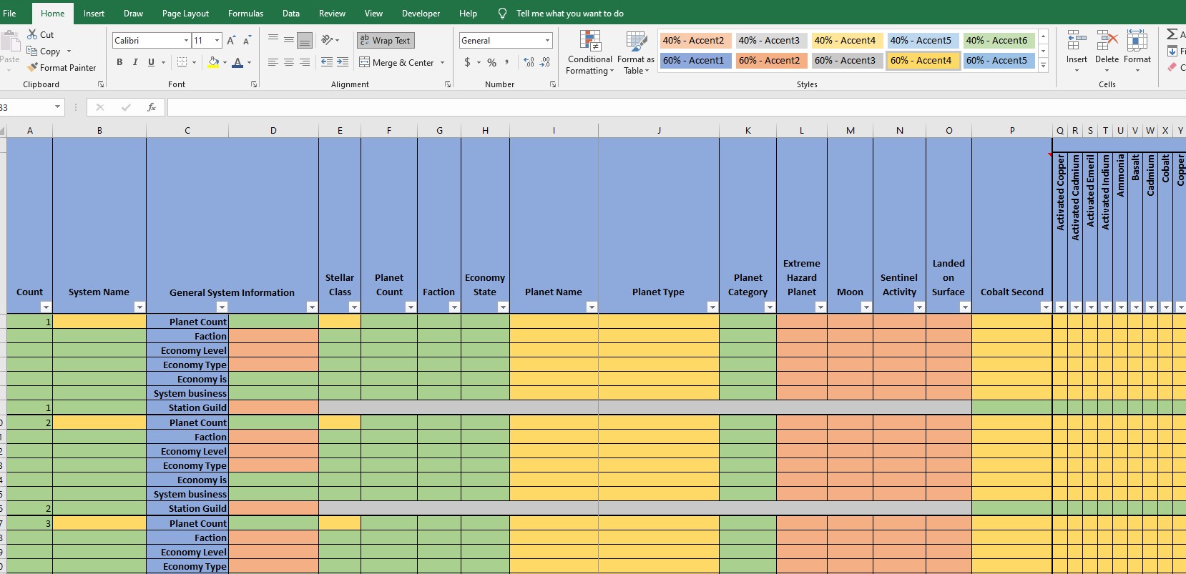Click the Tell me what you want field

coord(569,13)
